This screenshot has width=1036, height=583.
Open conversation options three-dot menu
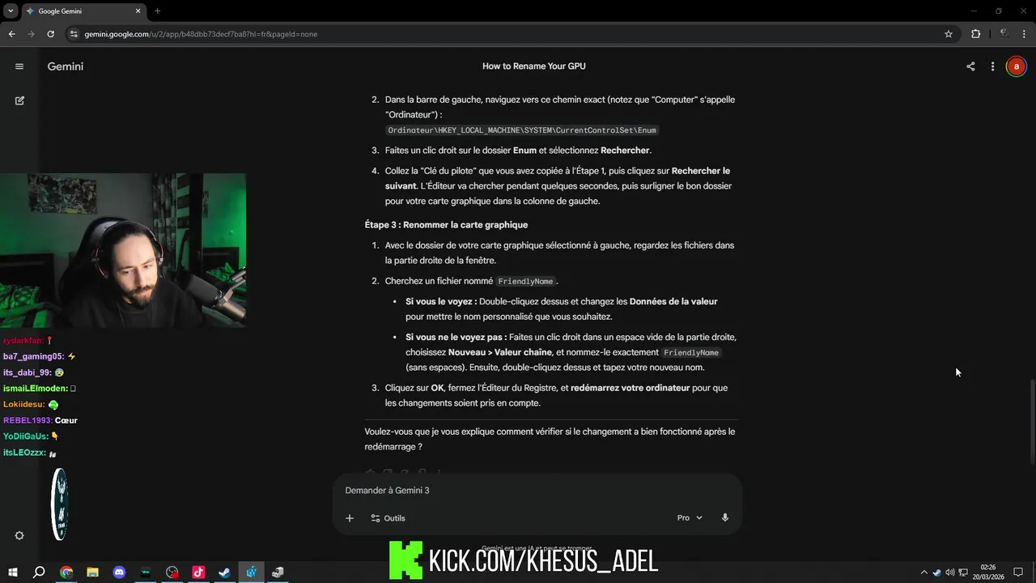tap(992, 66)
